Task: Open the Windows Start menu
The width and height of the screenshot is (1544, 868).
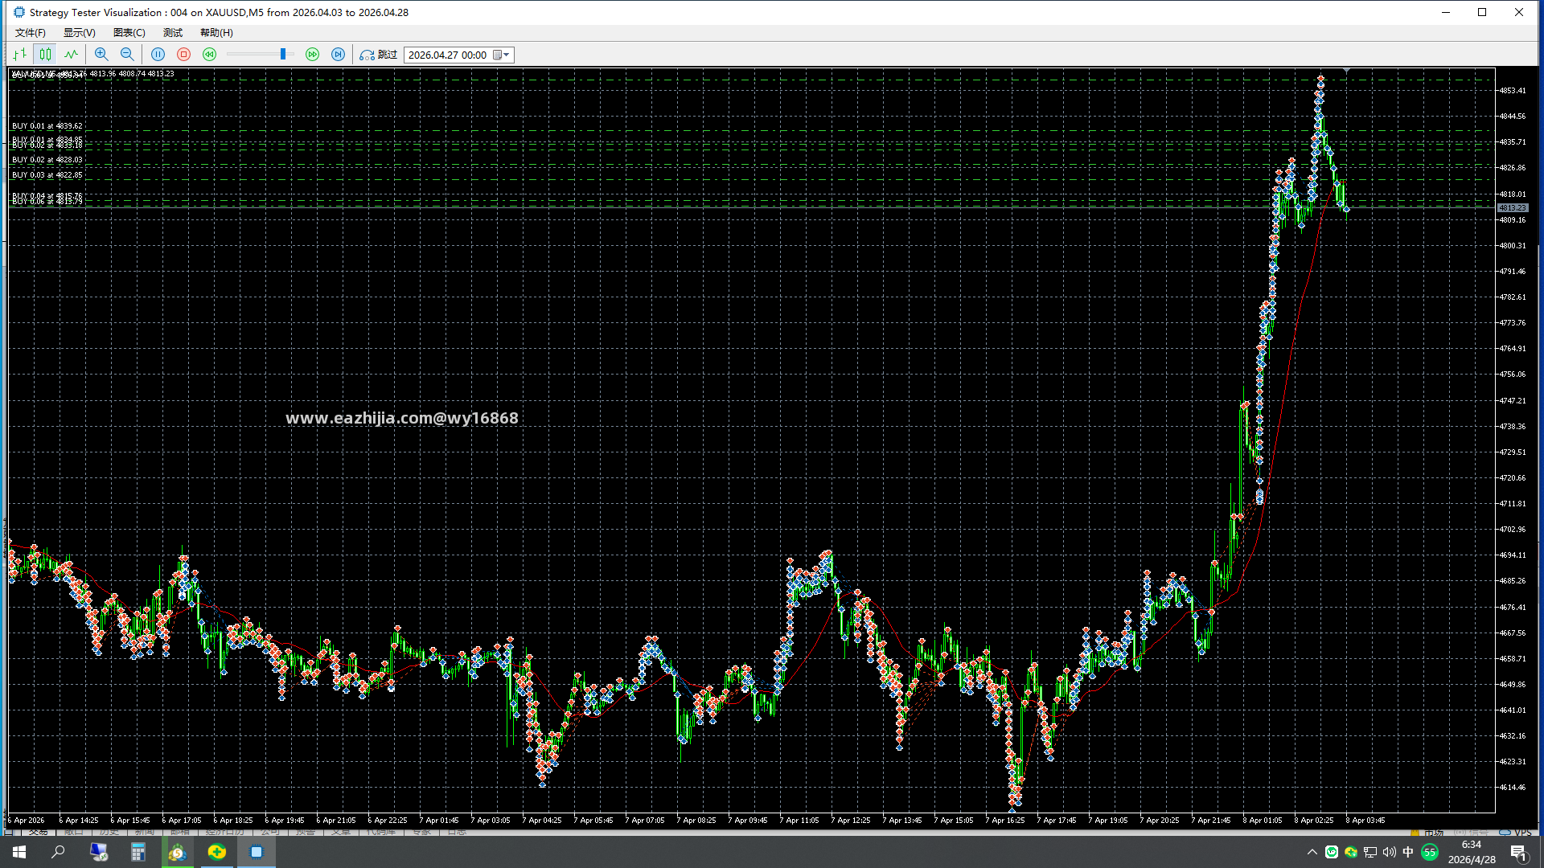Action: pos(19,852)
